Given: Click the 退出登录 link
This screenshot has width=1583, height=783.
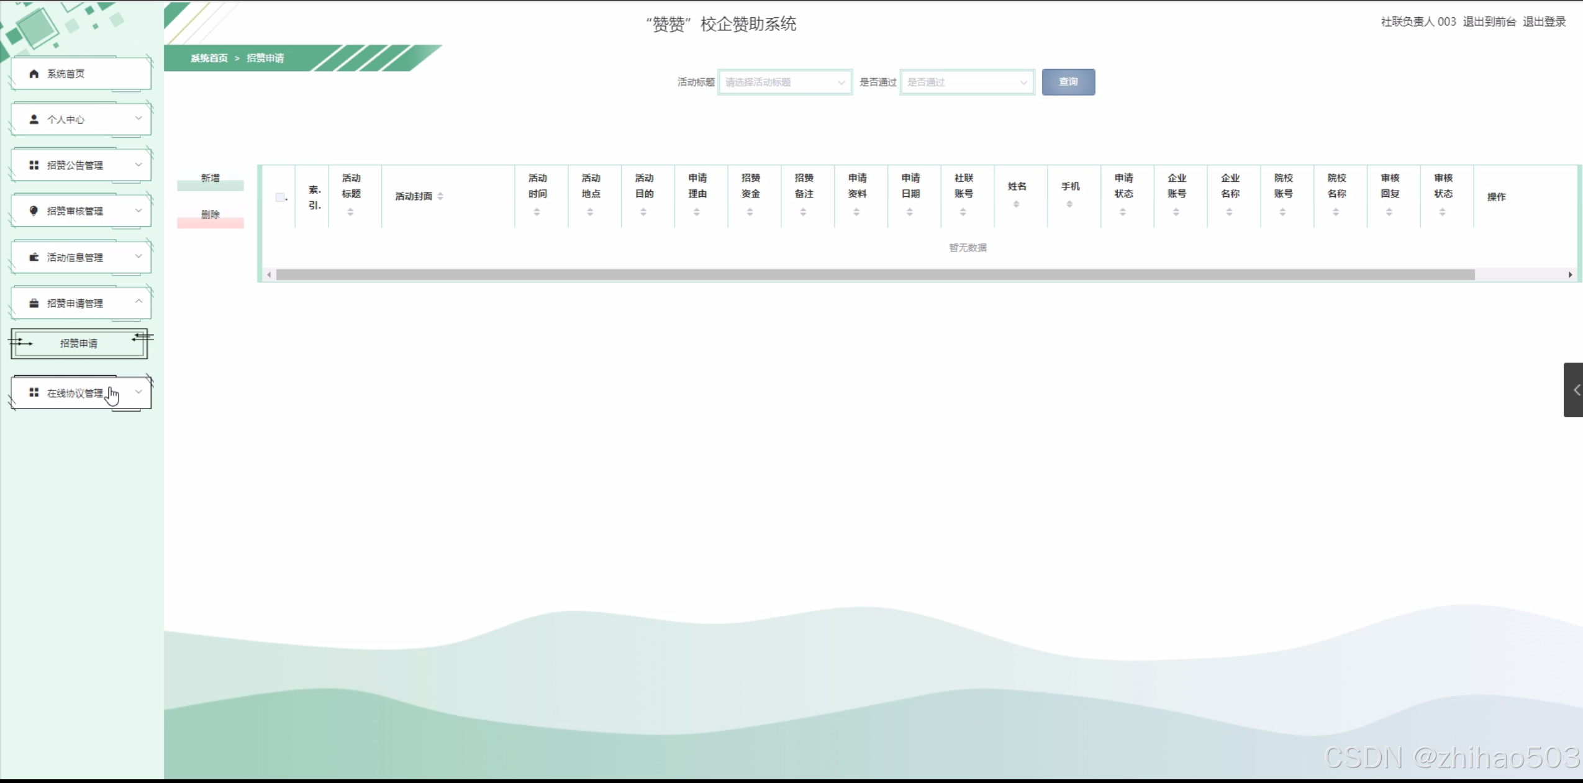Looking at the screenshot, I should [x=1543, y=22].
